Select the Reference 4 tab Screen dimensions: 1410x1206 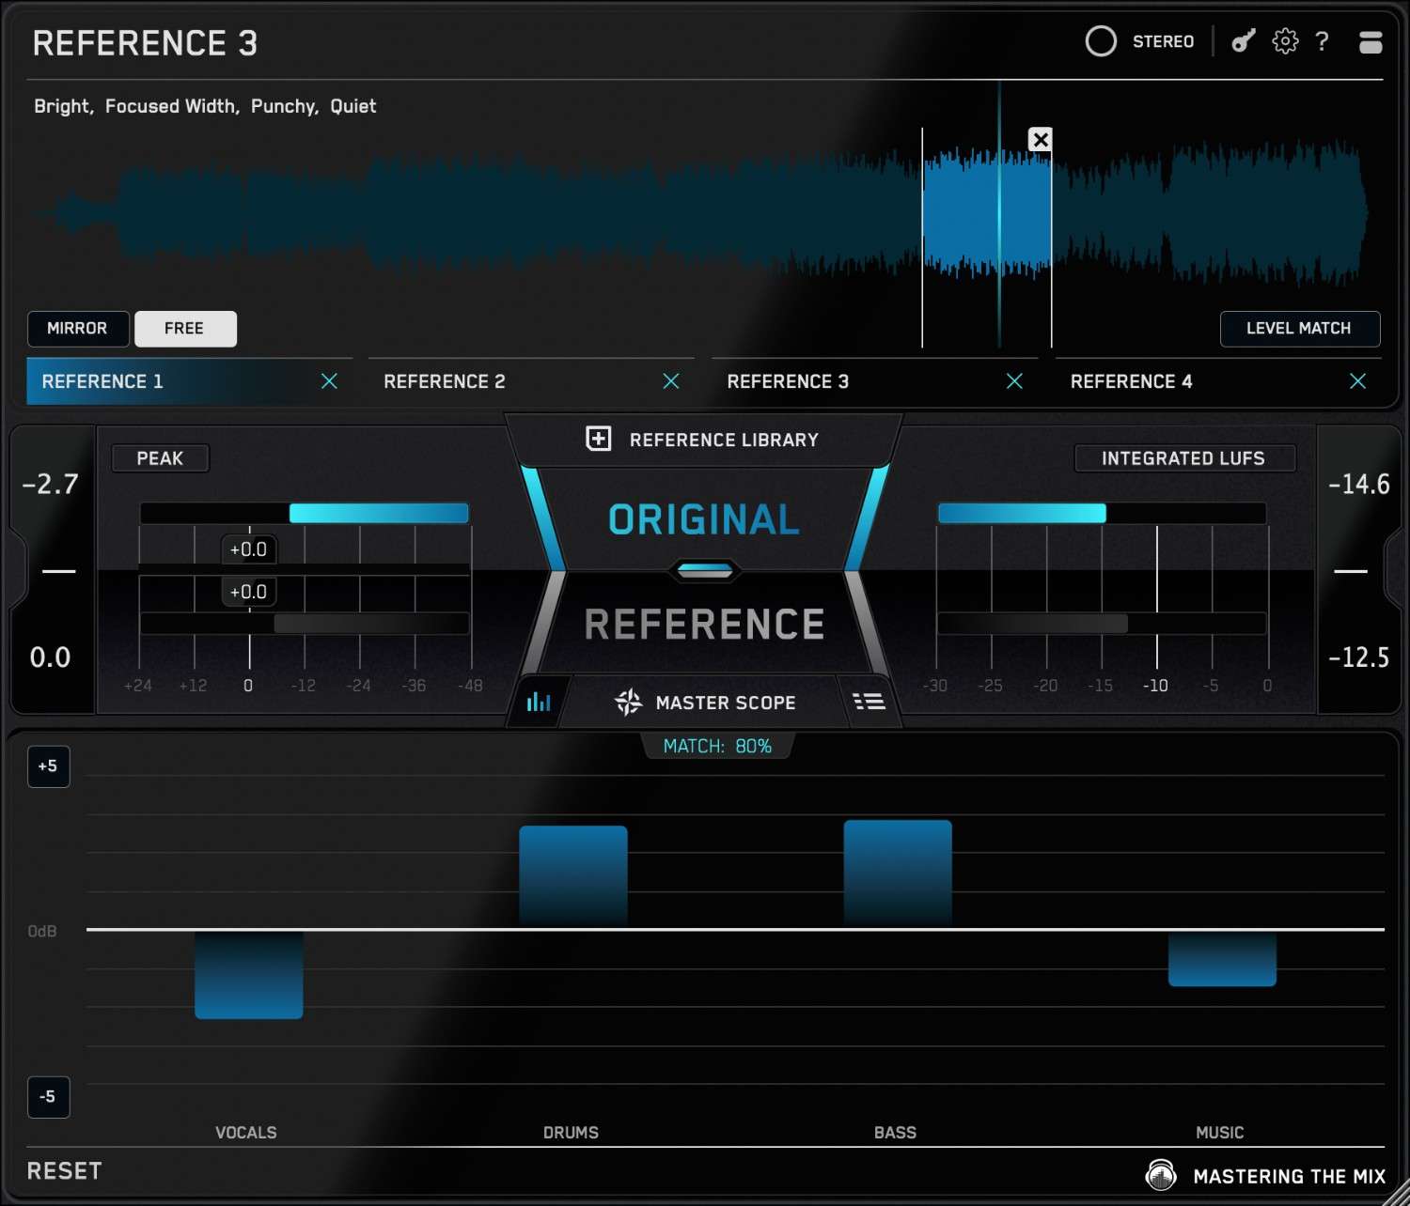tap(1131, 381)
